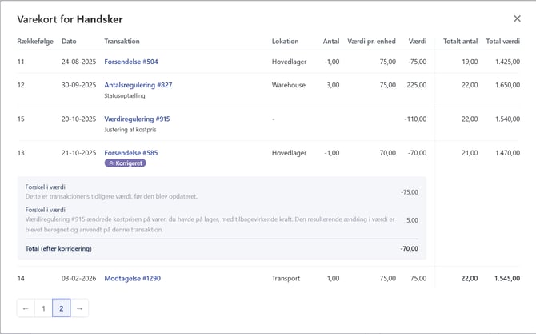
Task: Click the Antal column header
Action: [330, 41]
